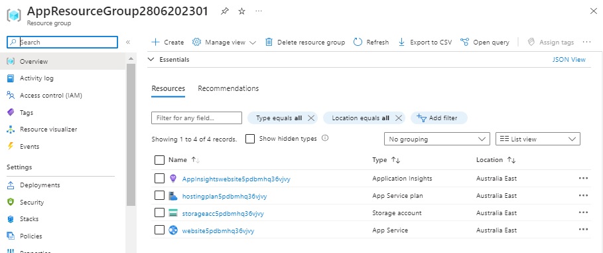The image size is (603, 253).
Task: Click the Security shield icon
Action: click(x=11, y=202)
